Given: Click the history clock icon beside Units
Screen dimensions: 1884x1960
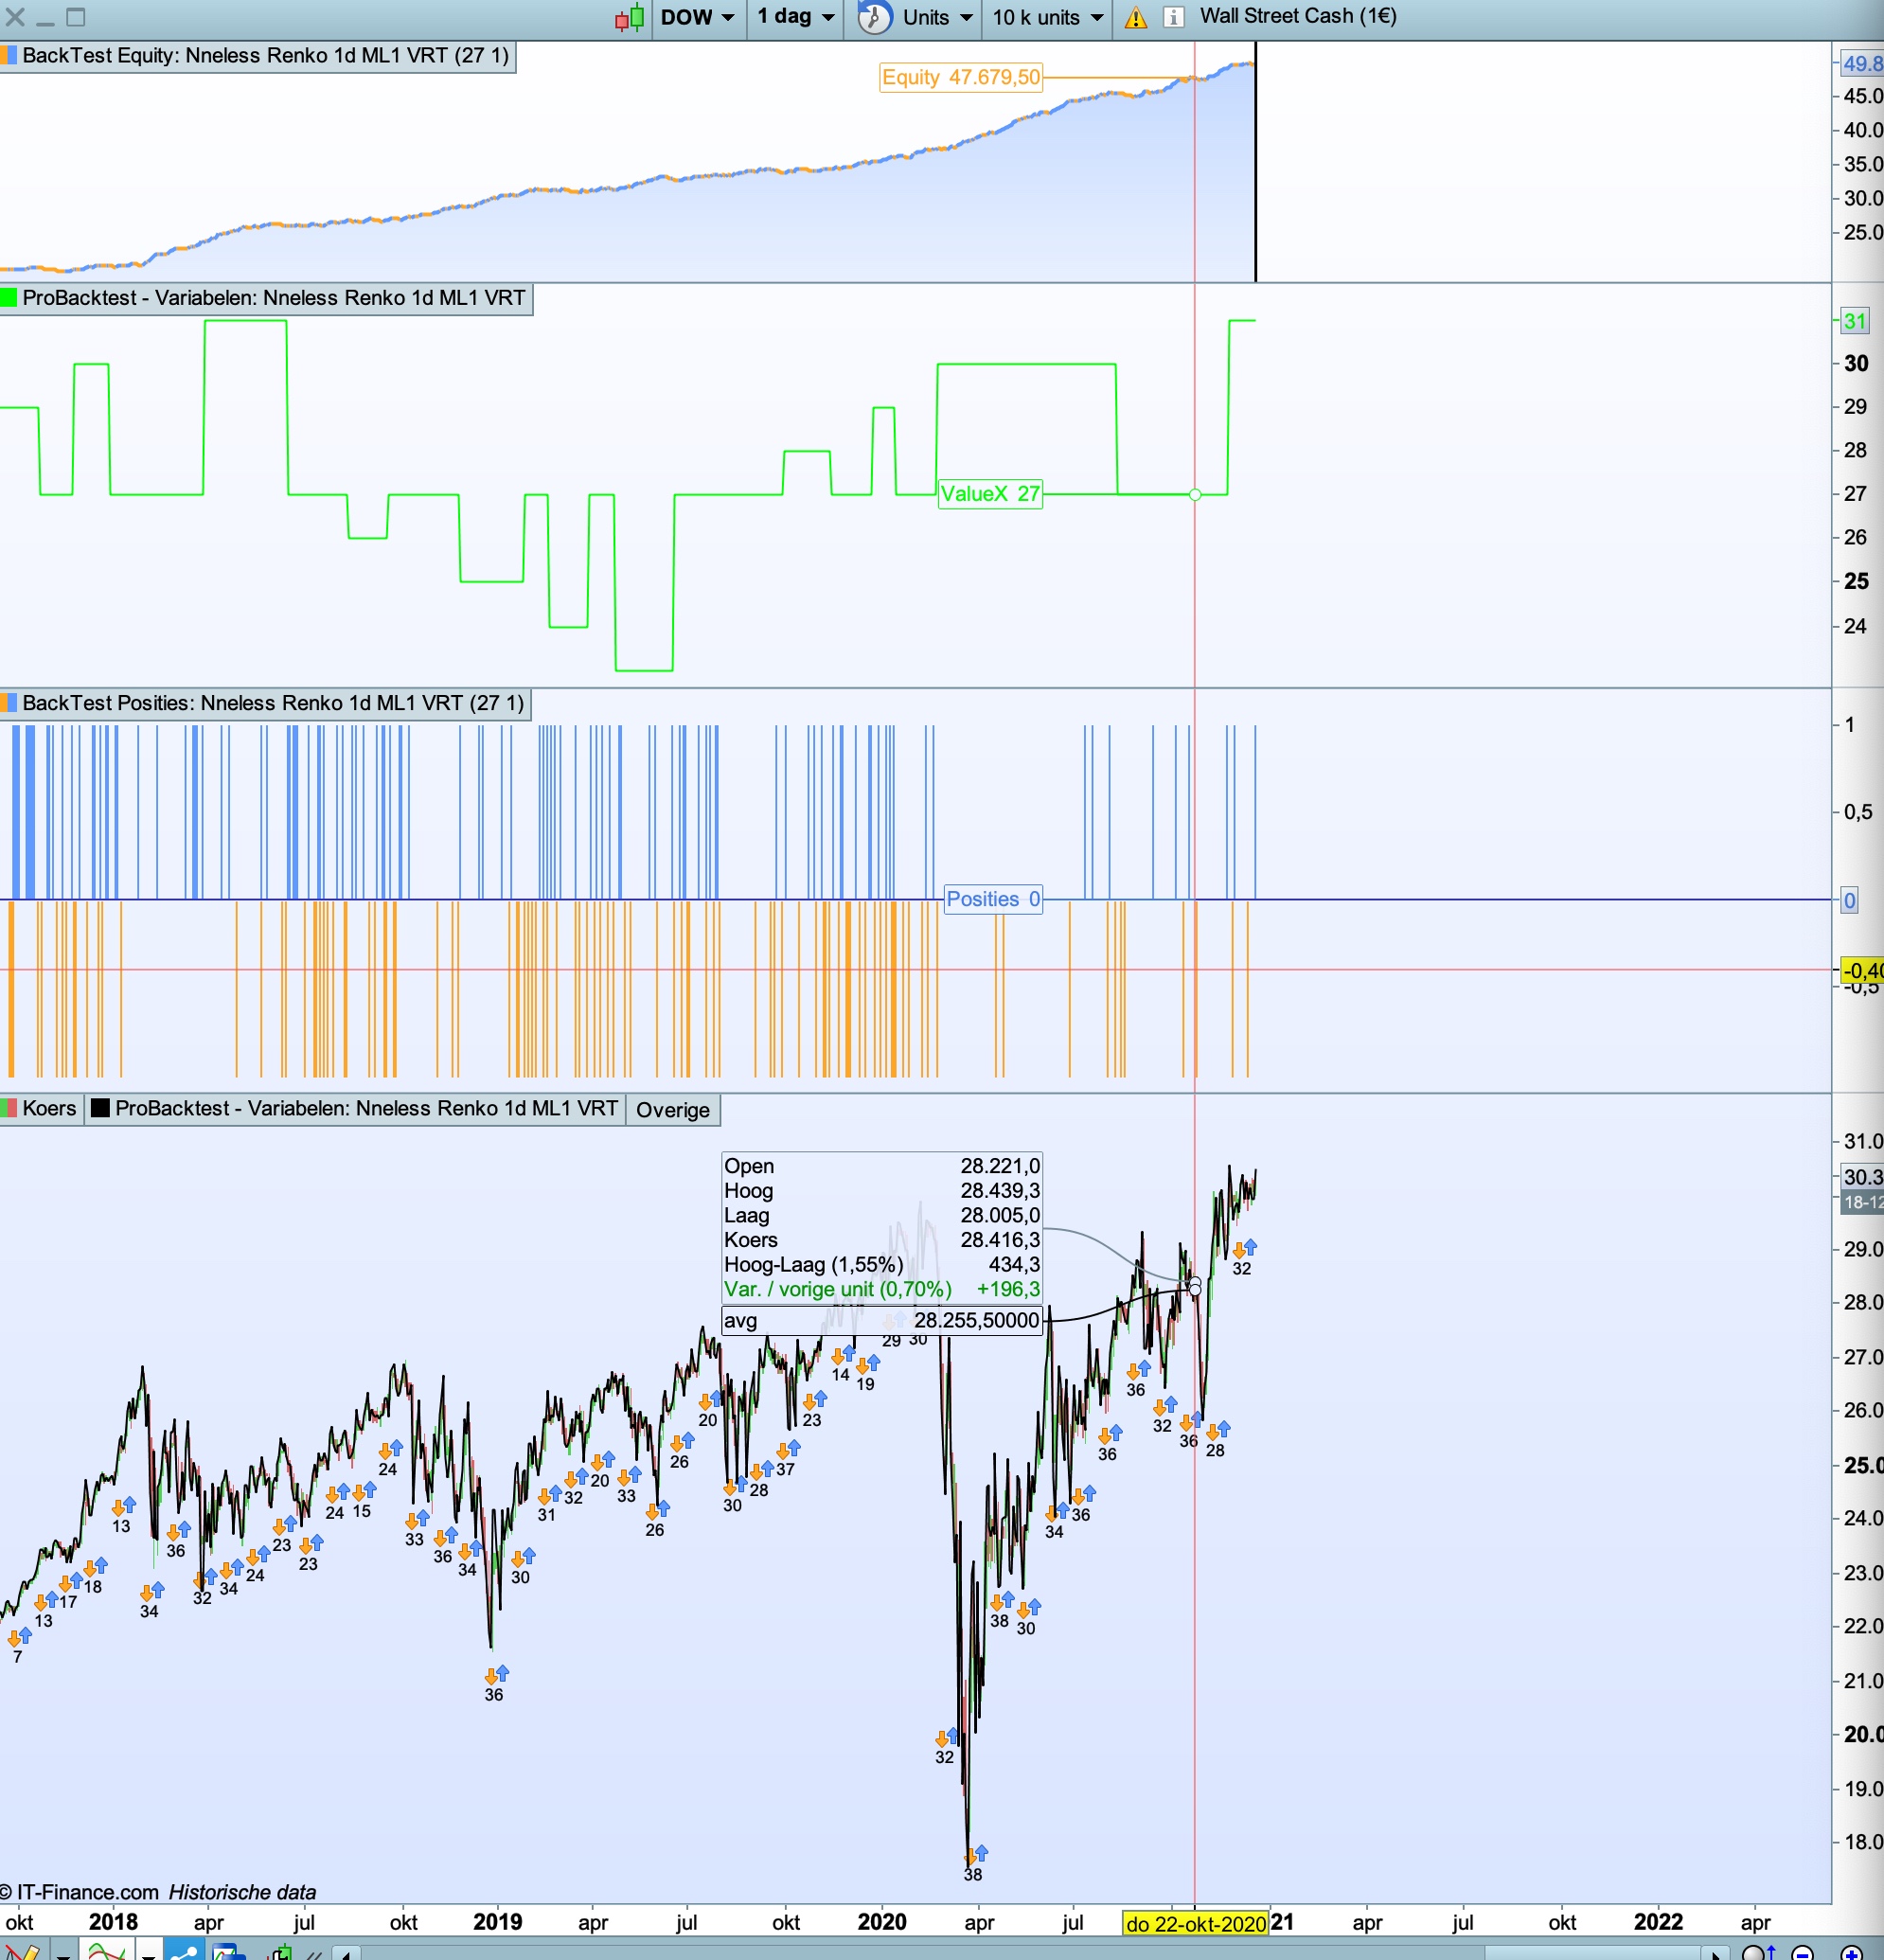Looking at the screenshot, I should click(x=874, y=17).
